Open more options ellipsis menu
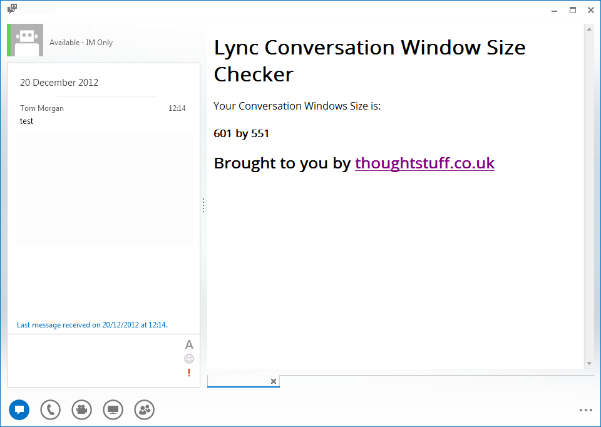Screen dimensions: 601x427 pyautogui.click(x=586, y=410)
